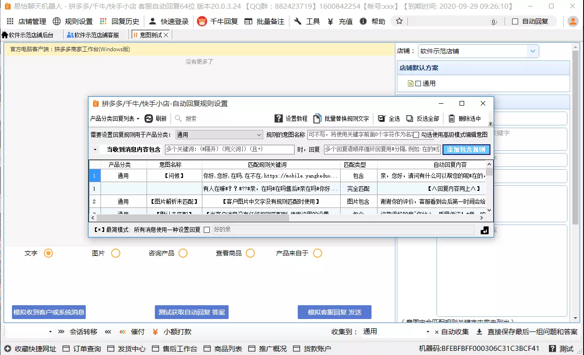This screenshot has height=355, width=584.
Task: Open the user avatar icon
Action: tap(573, 21)
